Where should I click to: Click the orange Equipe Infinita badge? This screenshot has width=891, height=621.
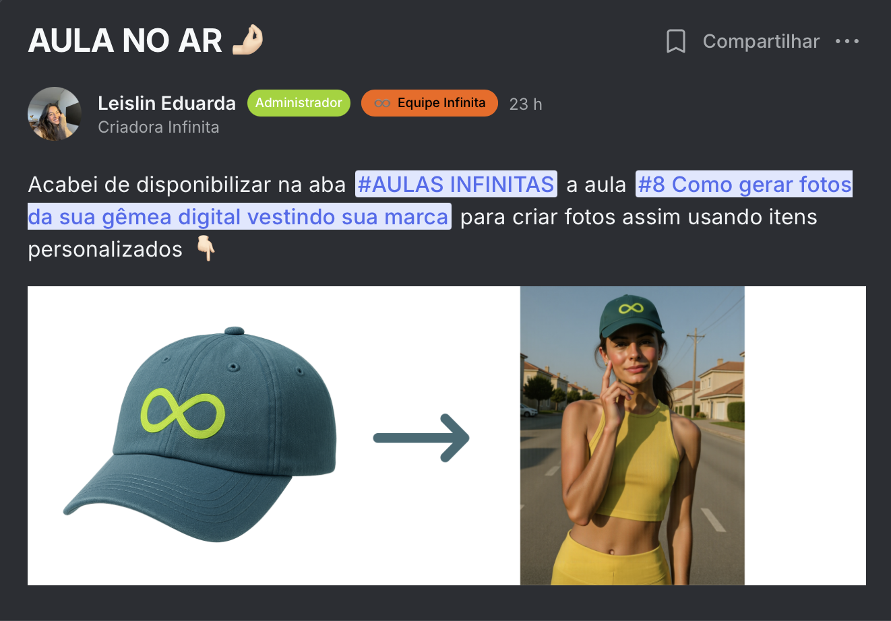[x=429, y=103]
